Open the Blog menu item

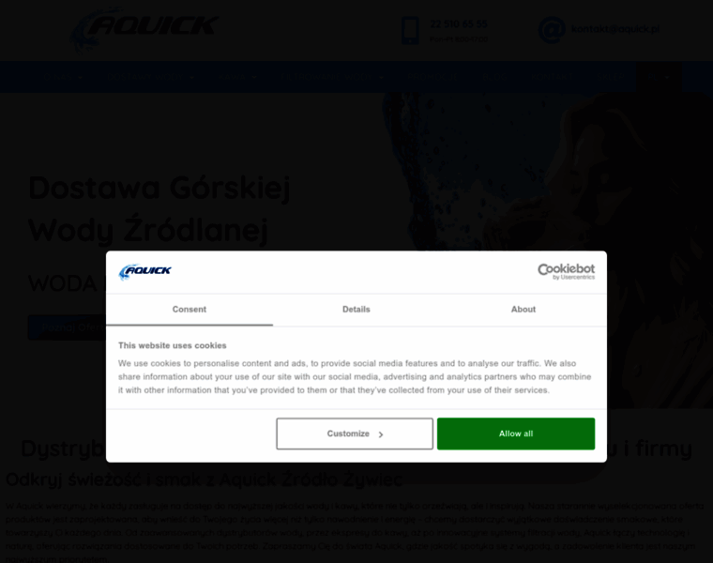(x=494, y=77)
